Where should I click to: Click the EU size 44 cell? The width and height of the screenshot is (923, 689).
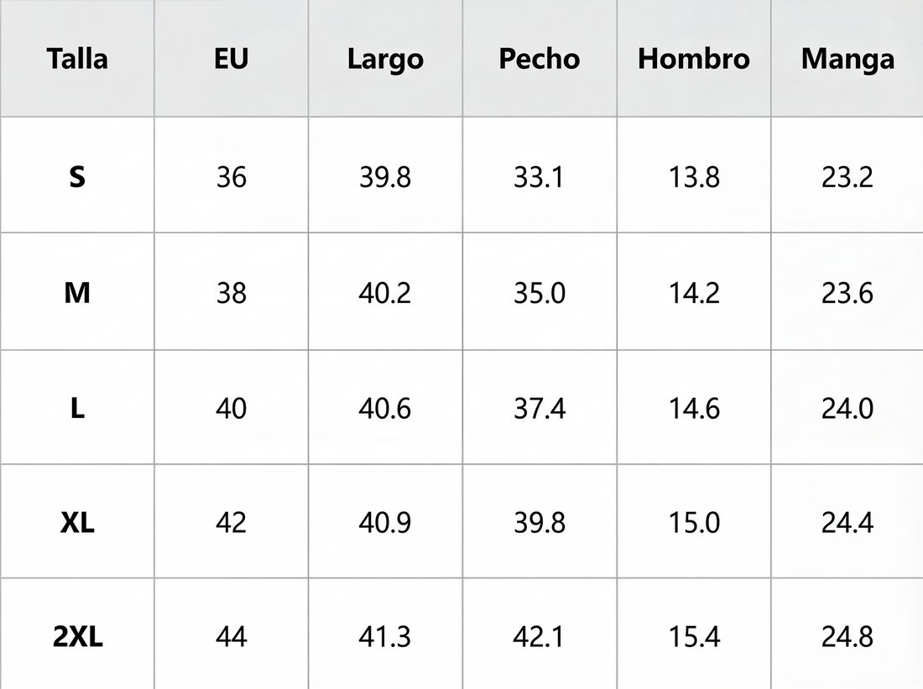pos(232,637)
